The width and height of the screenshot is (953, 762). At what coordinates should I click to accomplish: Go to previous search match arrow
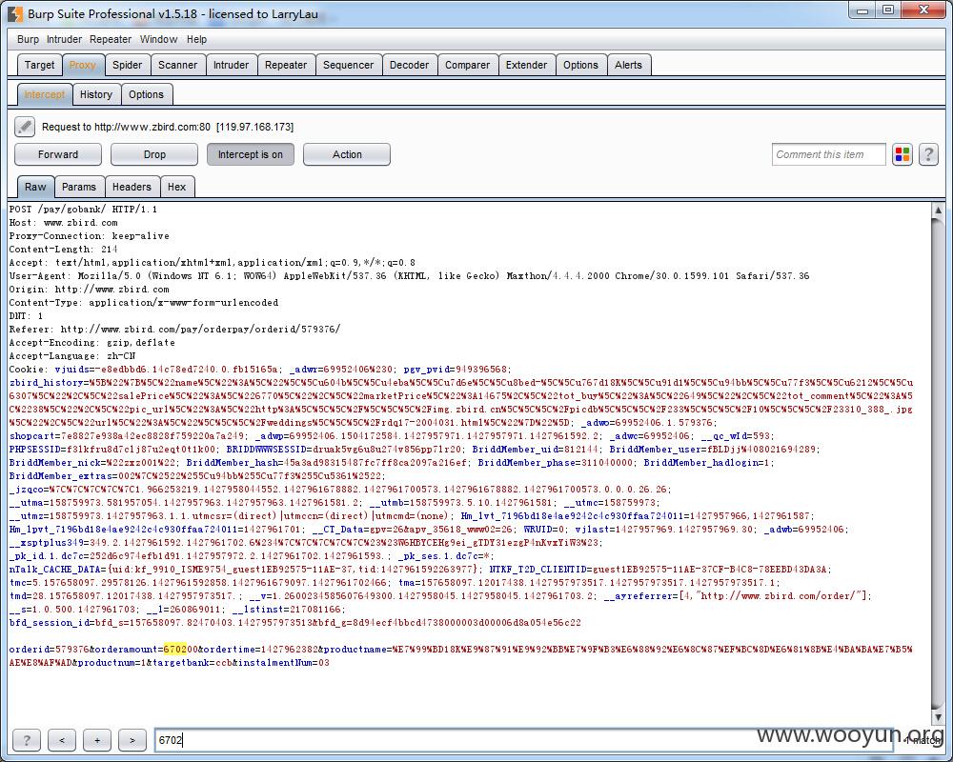point(61,739)
